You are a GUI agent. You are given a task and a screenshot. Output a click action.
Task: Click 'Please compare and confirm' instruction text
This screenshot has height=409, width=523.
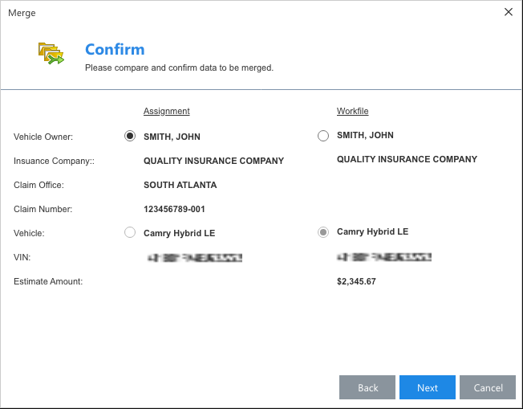click(179, 67)
